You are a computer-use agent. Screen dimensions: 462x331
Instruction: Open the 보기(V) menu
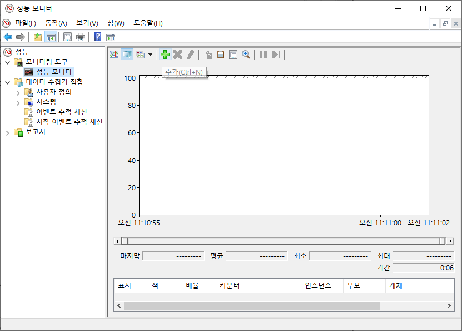coord(87,23)
